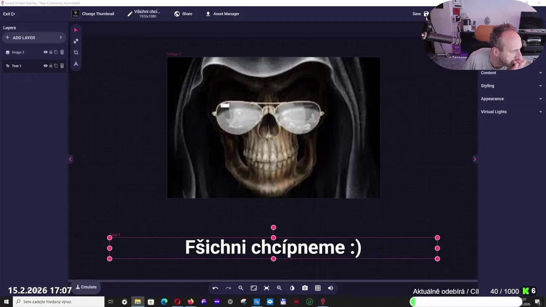546x307 pixels.
Task: Collapse the right properties panel arrow
Action: pos(474,159)
